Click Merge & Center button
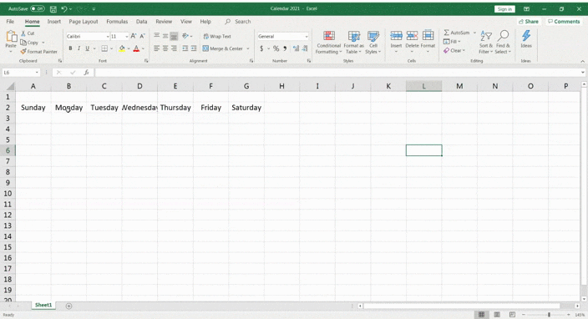 (223, 48)
